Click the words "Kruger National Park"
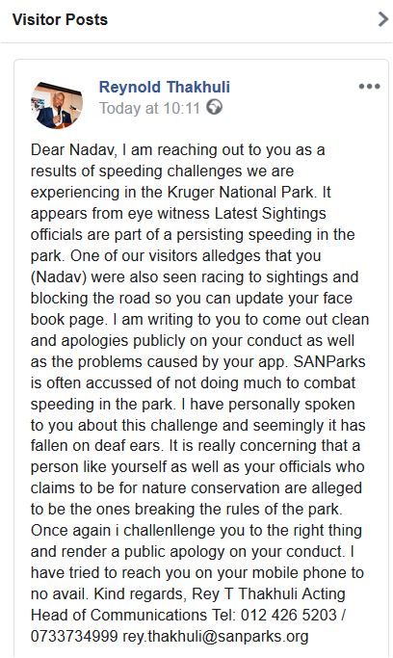This screenshot has width=393, height=658. tap(241, 192)
